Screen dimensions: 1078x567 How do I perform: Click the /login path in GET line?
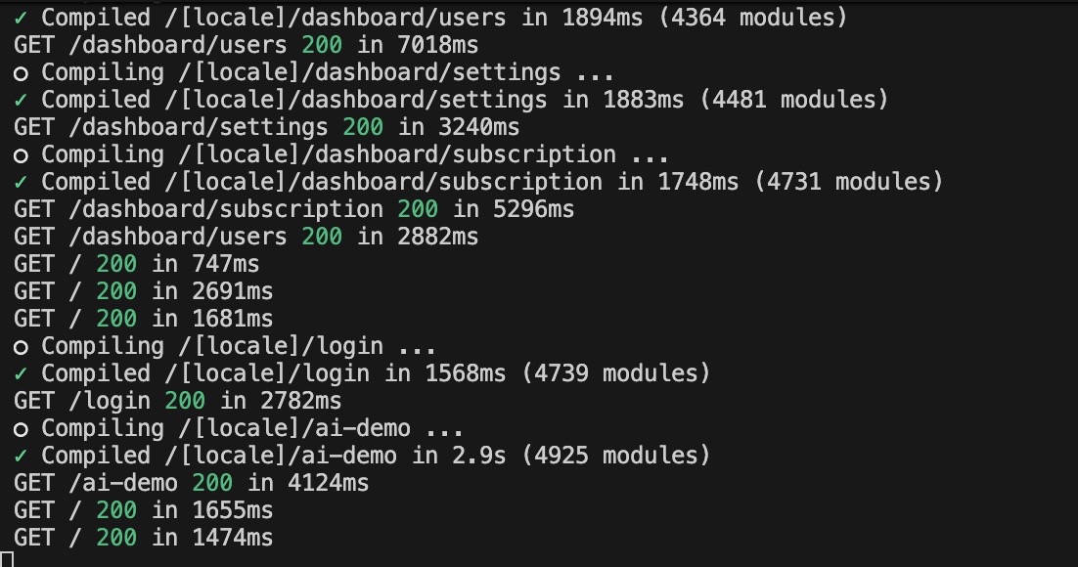[110, 401]
